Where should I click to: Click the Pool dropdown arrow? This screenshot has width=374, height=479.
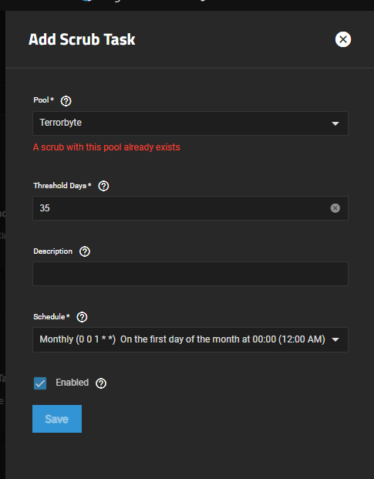[x=335, y=123]
